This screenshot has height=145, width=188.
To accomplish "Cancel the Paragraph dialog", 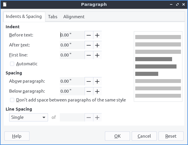I will pos(144,136).
